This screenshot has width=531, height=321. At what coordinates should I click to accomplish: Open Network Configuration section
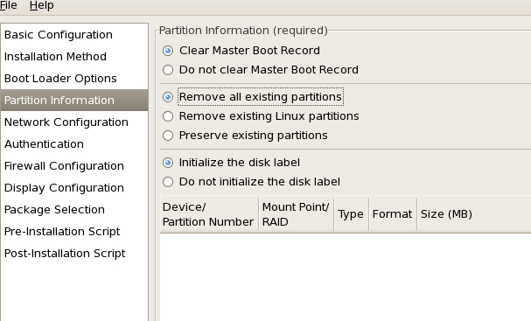pos(74,122)
